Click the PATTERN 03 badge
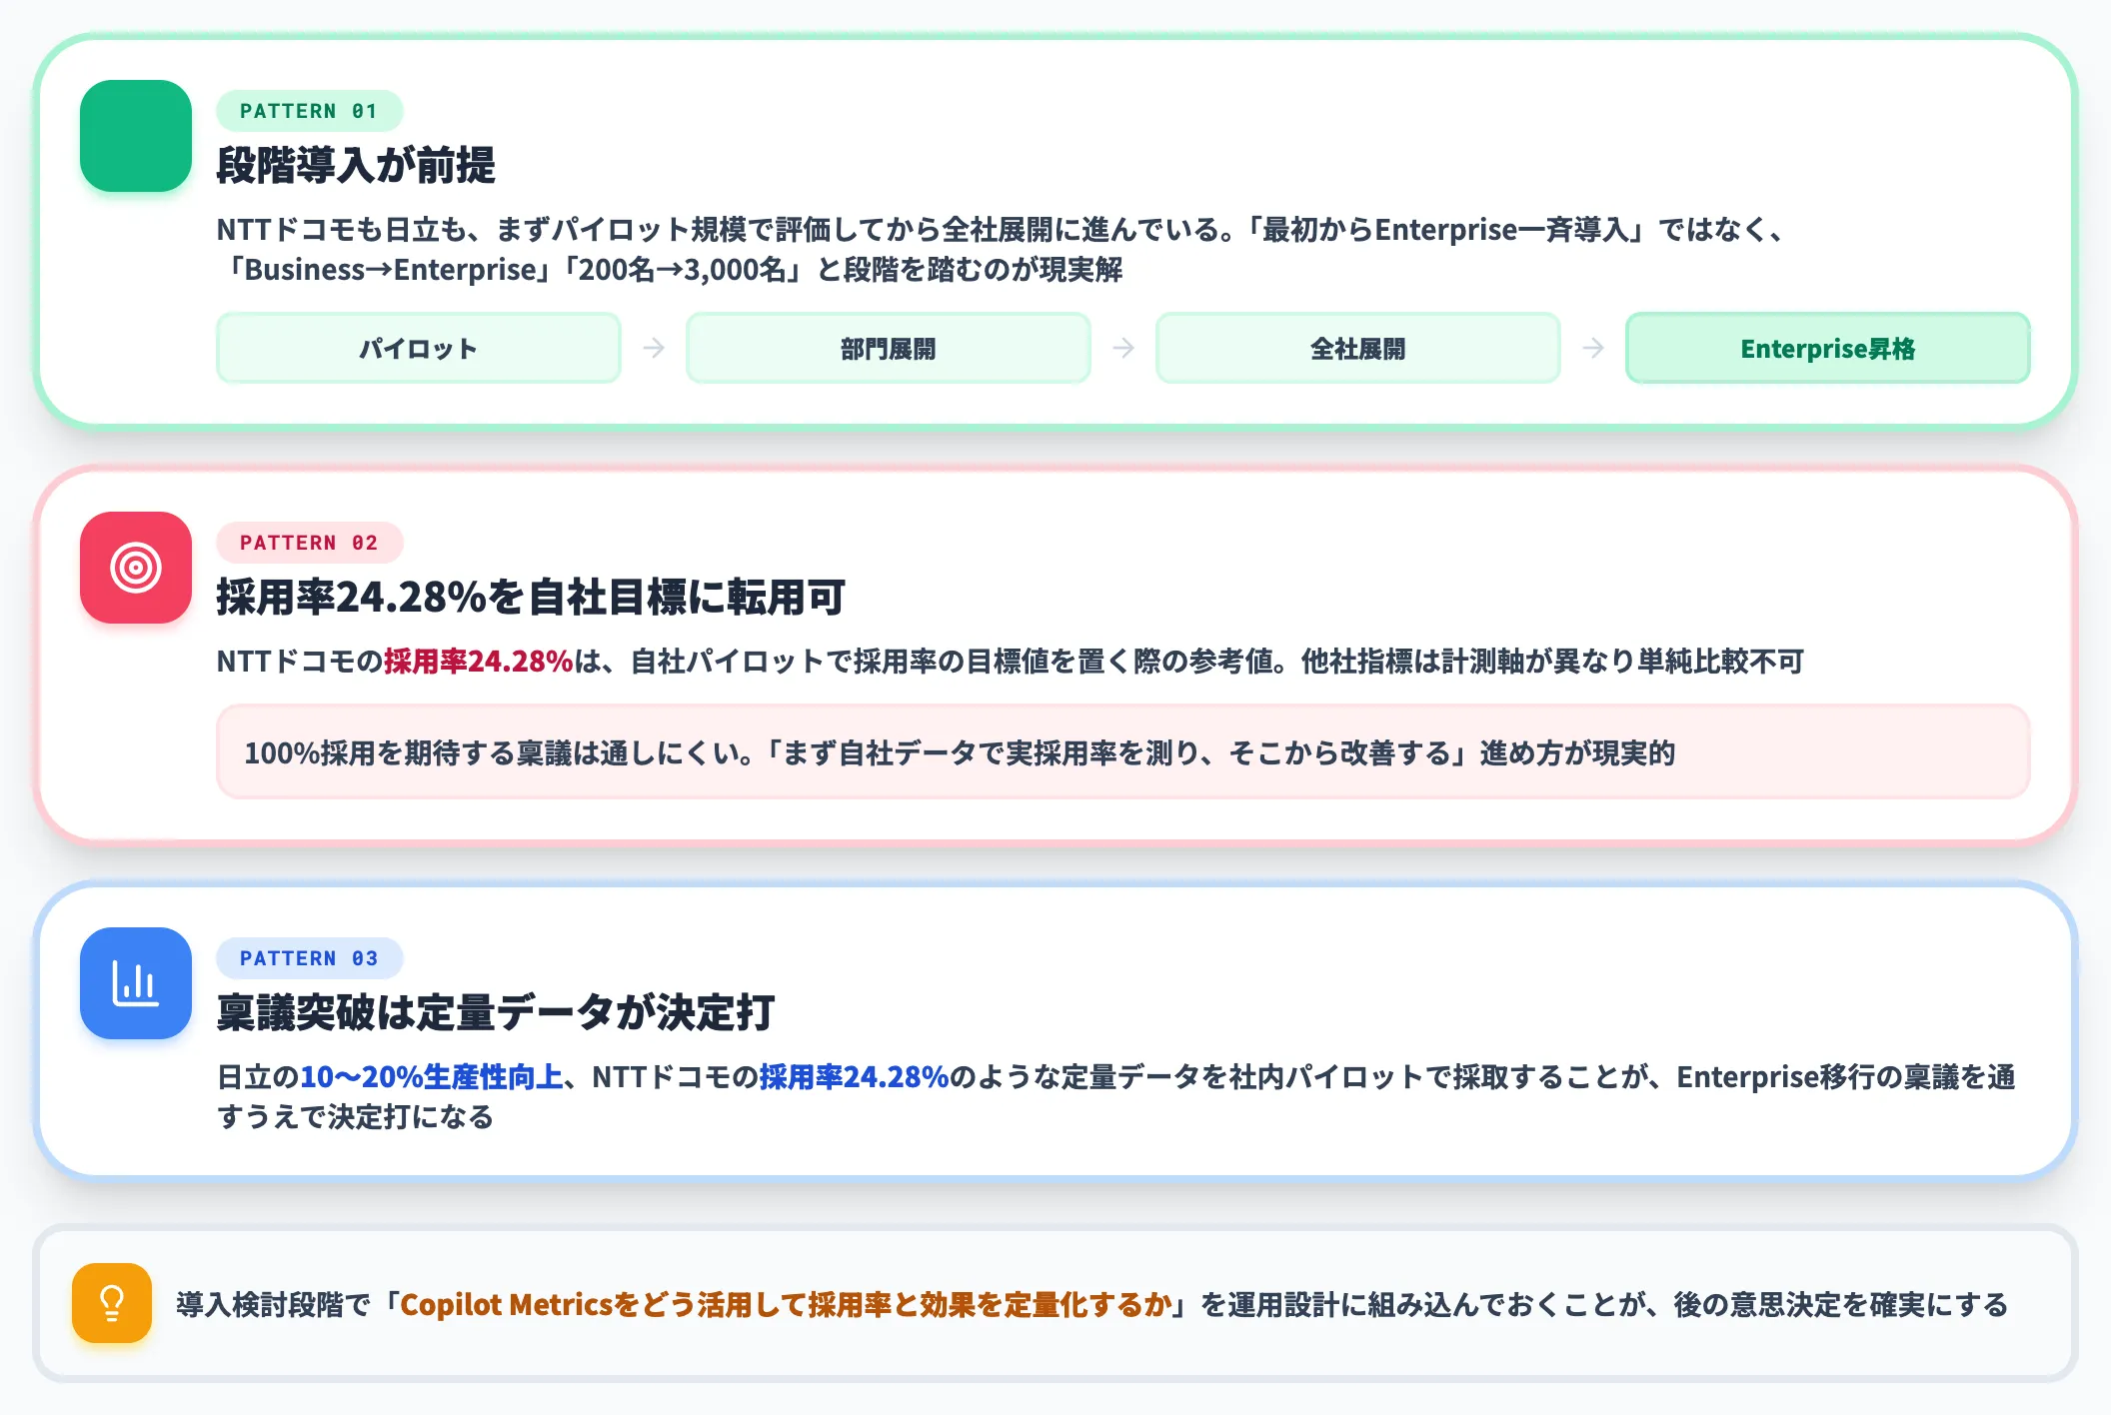 [310, 958]
